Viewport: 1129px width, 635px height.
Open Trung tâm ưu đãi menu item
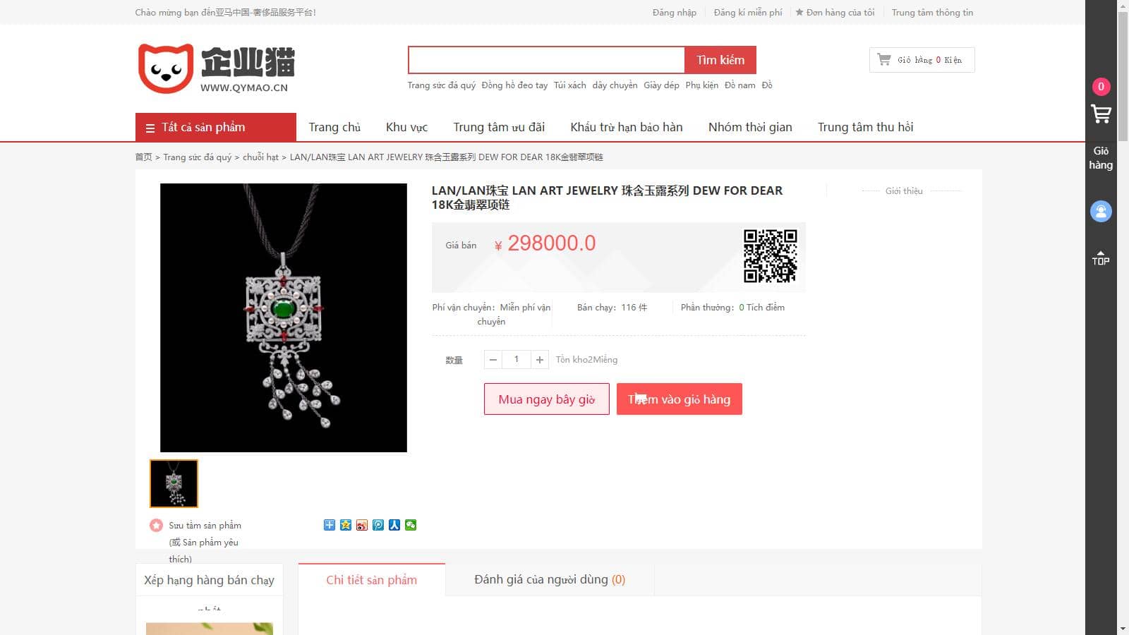click(x=499, y=127)
